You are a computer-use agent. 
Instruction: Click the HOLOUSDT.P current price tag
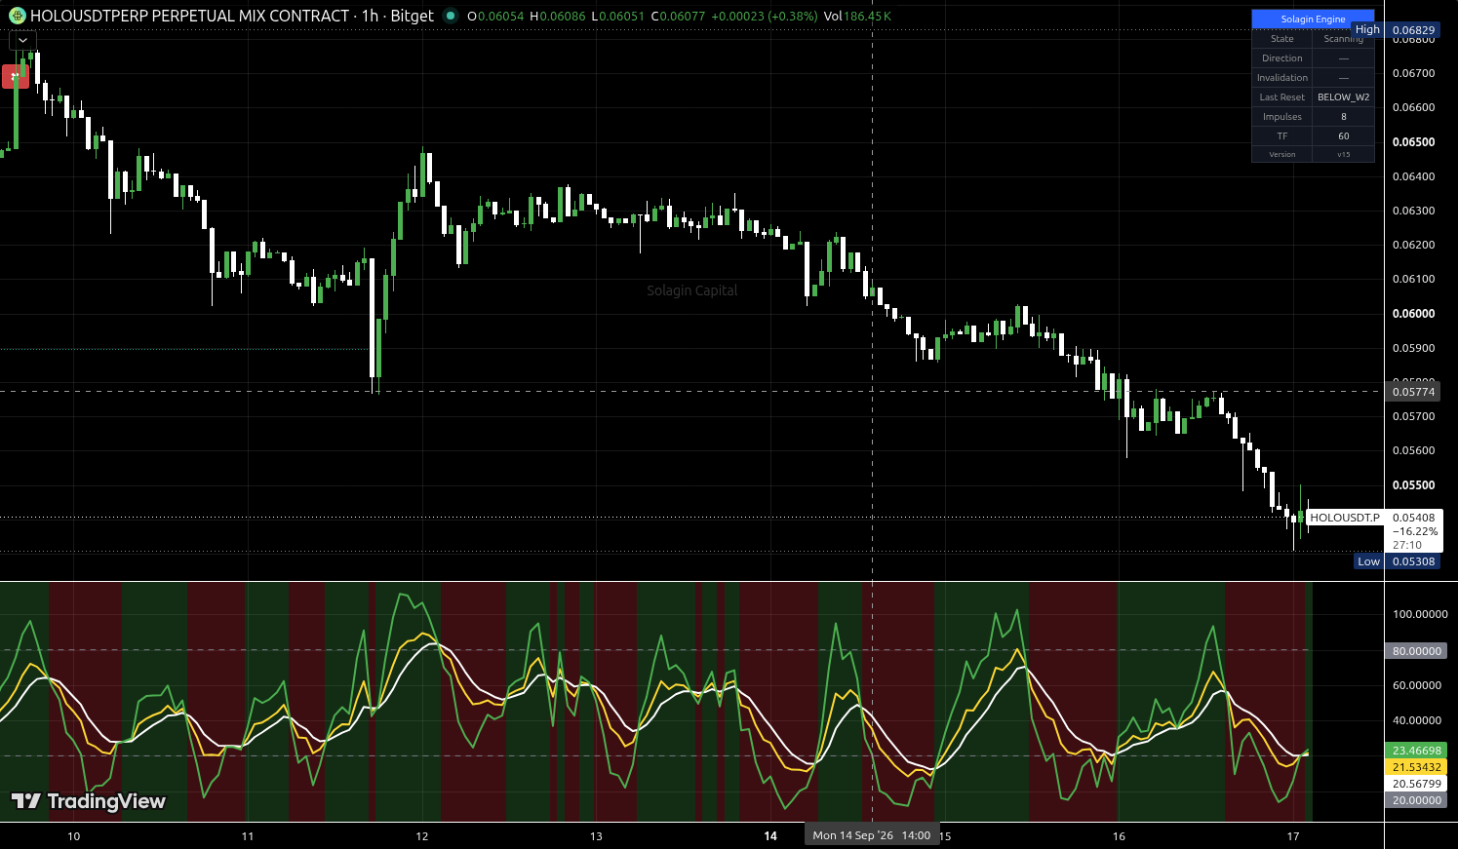(1344, 518)
